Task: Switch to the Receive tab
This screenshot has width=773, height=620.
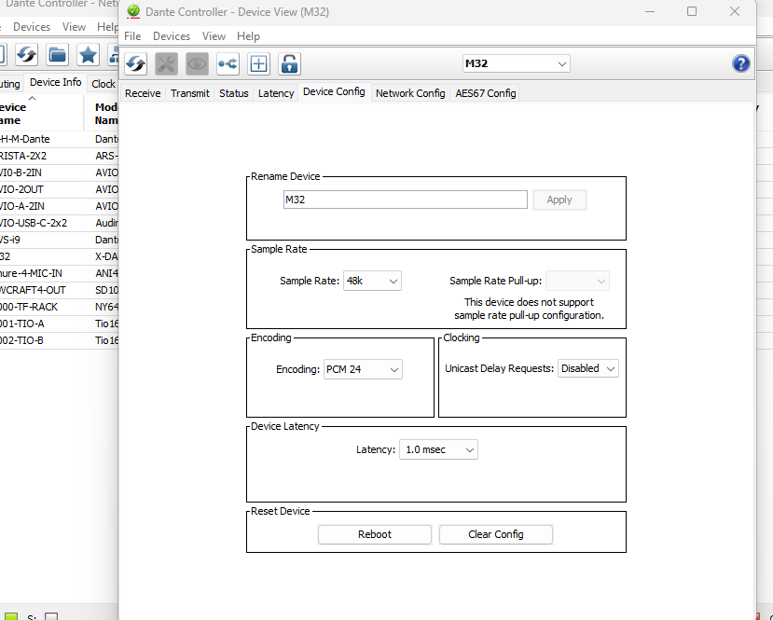Action: tap(143, 93)
